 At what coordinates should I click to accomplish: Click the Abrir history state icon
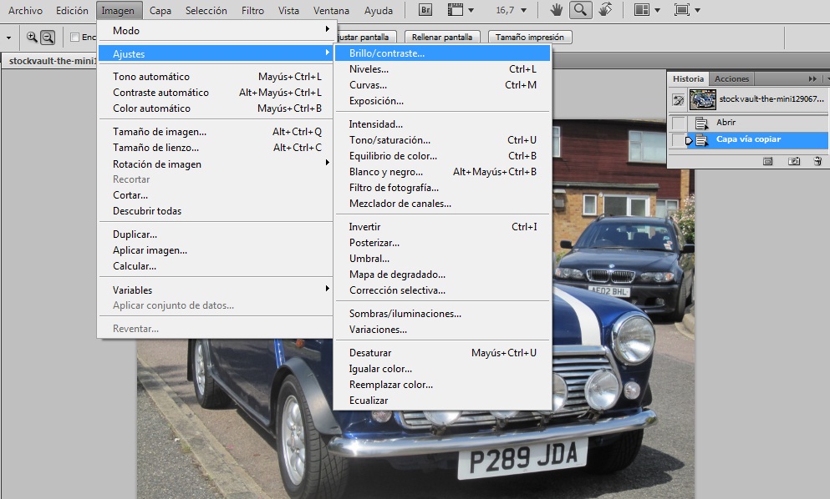pyautogui.click(x=701, y=123)
